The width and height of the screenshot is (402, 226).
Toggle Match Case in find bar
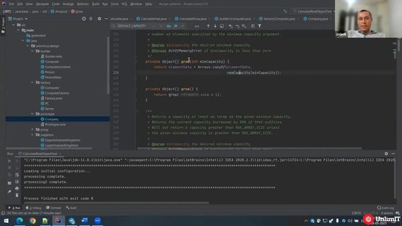(x=169, y=26)
